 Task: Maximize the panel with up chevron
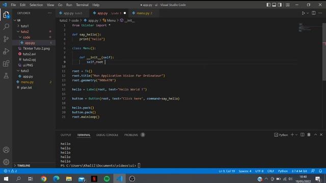point(316,135)
